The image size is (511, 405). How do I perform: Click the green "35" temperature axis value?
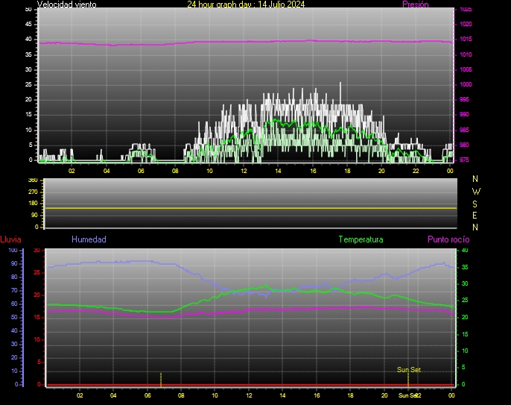coord(465,267)
